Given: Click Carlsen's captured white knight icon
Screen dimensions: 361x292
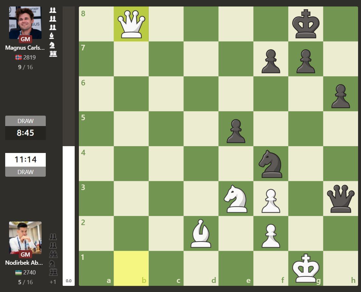Looking at the screenshot, I should click(x=52, y=45).
